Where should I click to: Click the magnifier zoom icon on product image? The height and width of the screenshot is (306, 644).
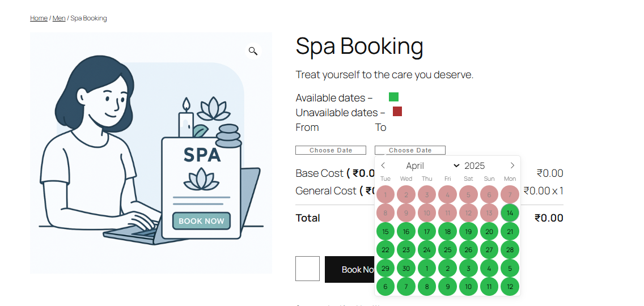253,51
